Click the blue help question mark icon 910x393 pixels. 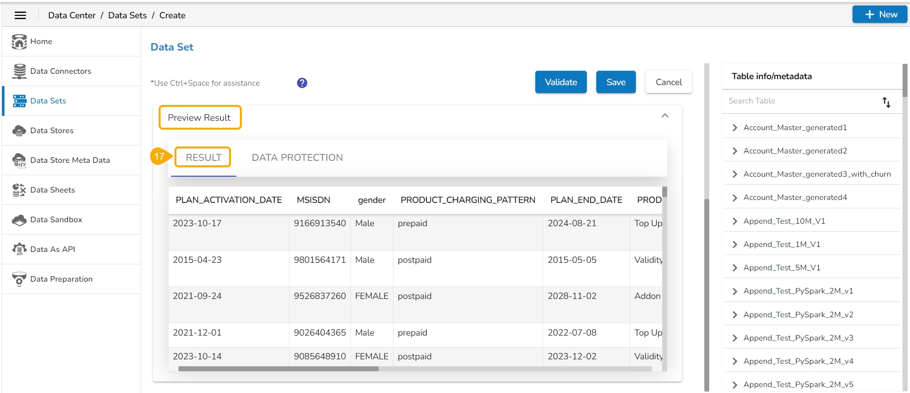pos(302,83)
